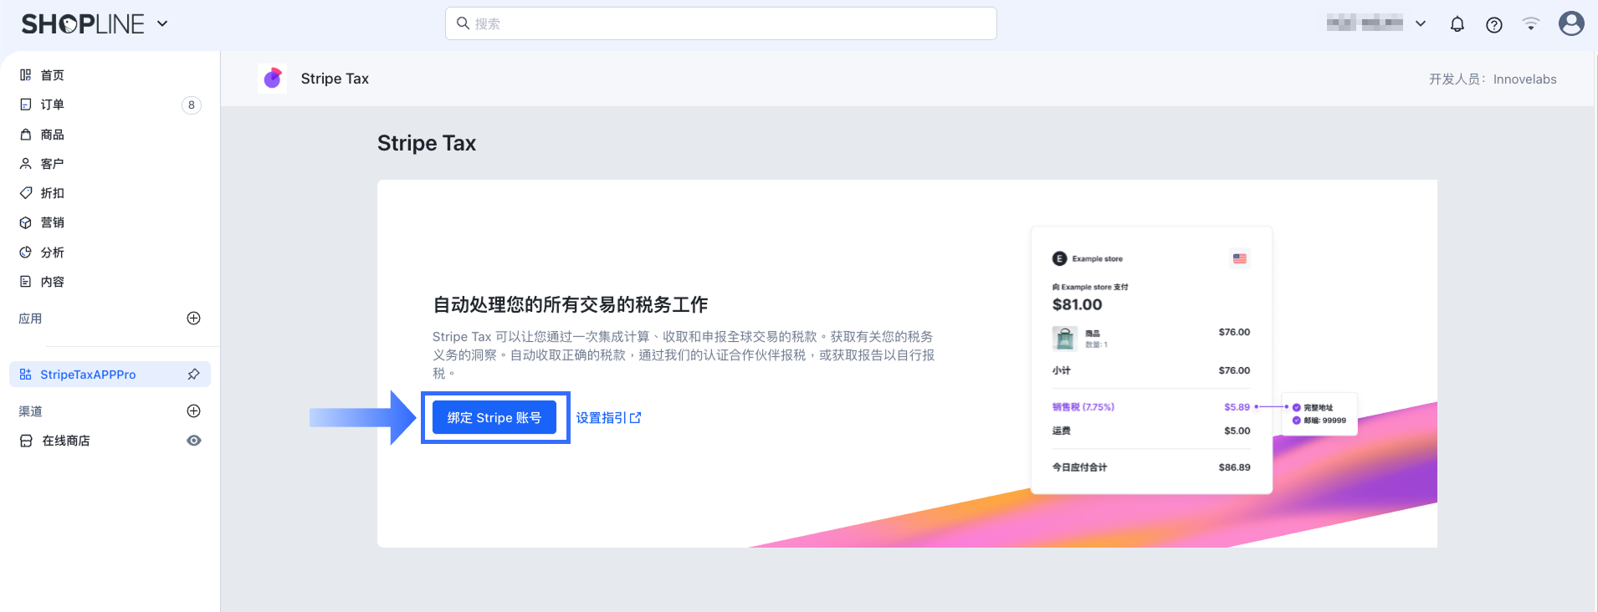Click the search magnifier icon
The image size is (1598, 612).
463,23
